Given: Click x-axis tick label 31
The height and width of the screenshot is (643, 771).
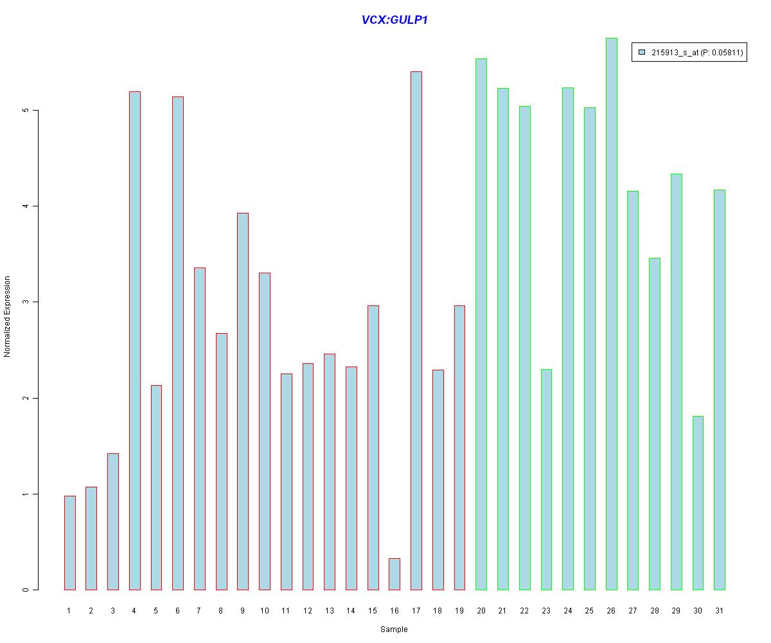Looking at the screenshot, I should (x=719, y=610).
